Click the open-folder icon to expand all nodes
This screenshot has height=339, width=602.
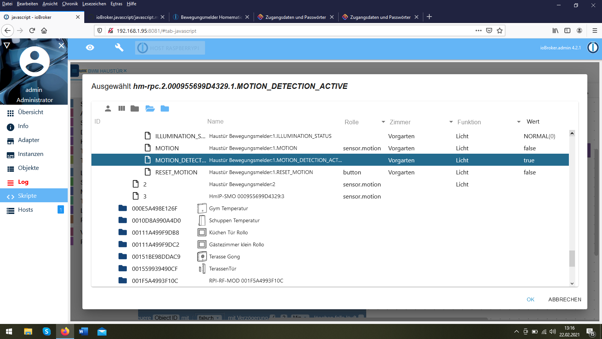[150, 108]
